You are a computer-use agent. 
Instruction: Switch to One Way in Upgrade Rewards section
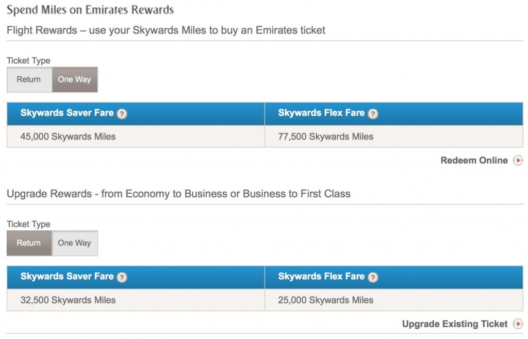click(74, 243)
